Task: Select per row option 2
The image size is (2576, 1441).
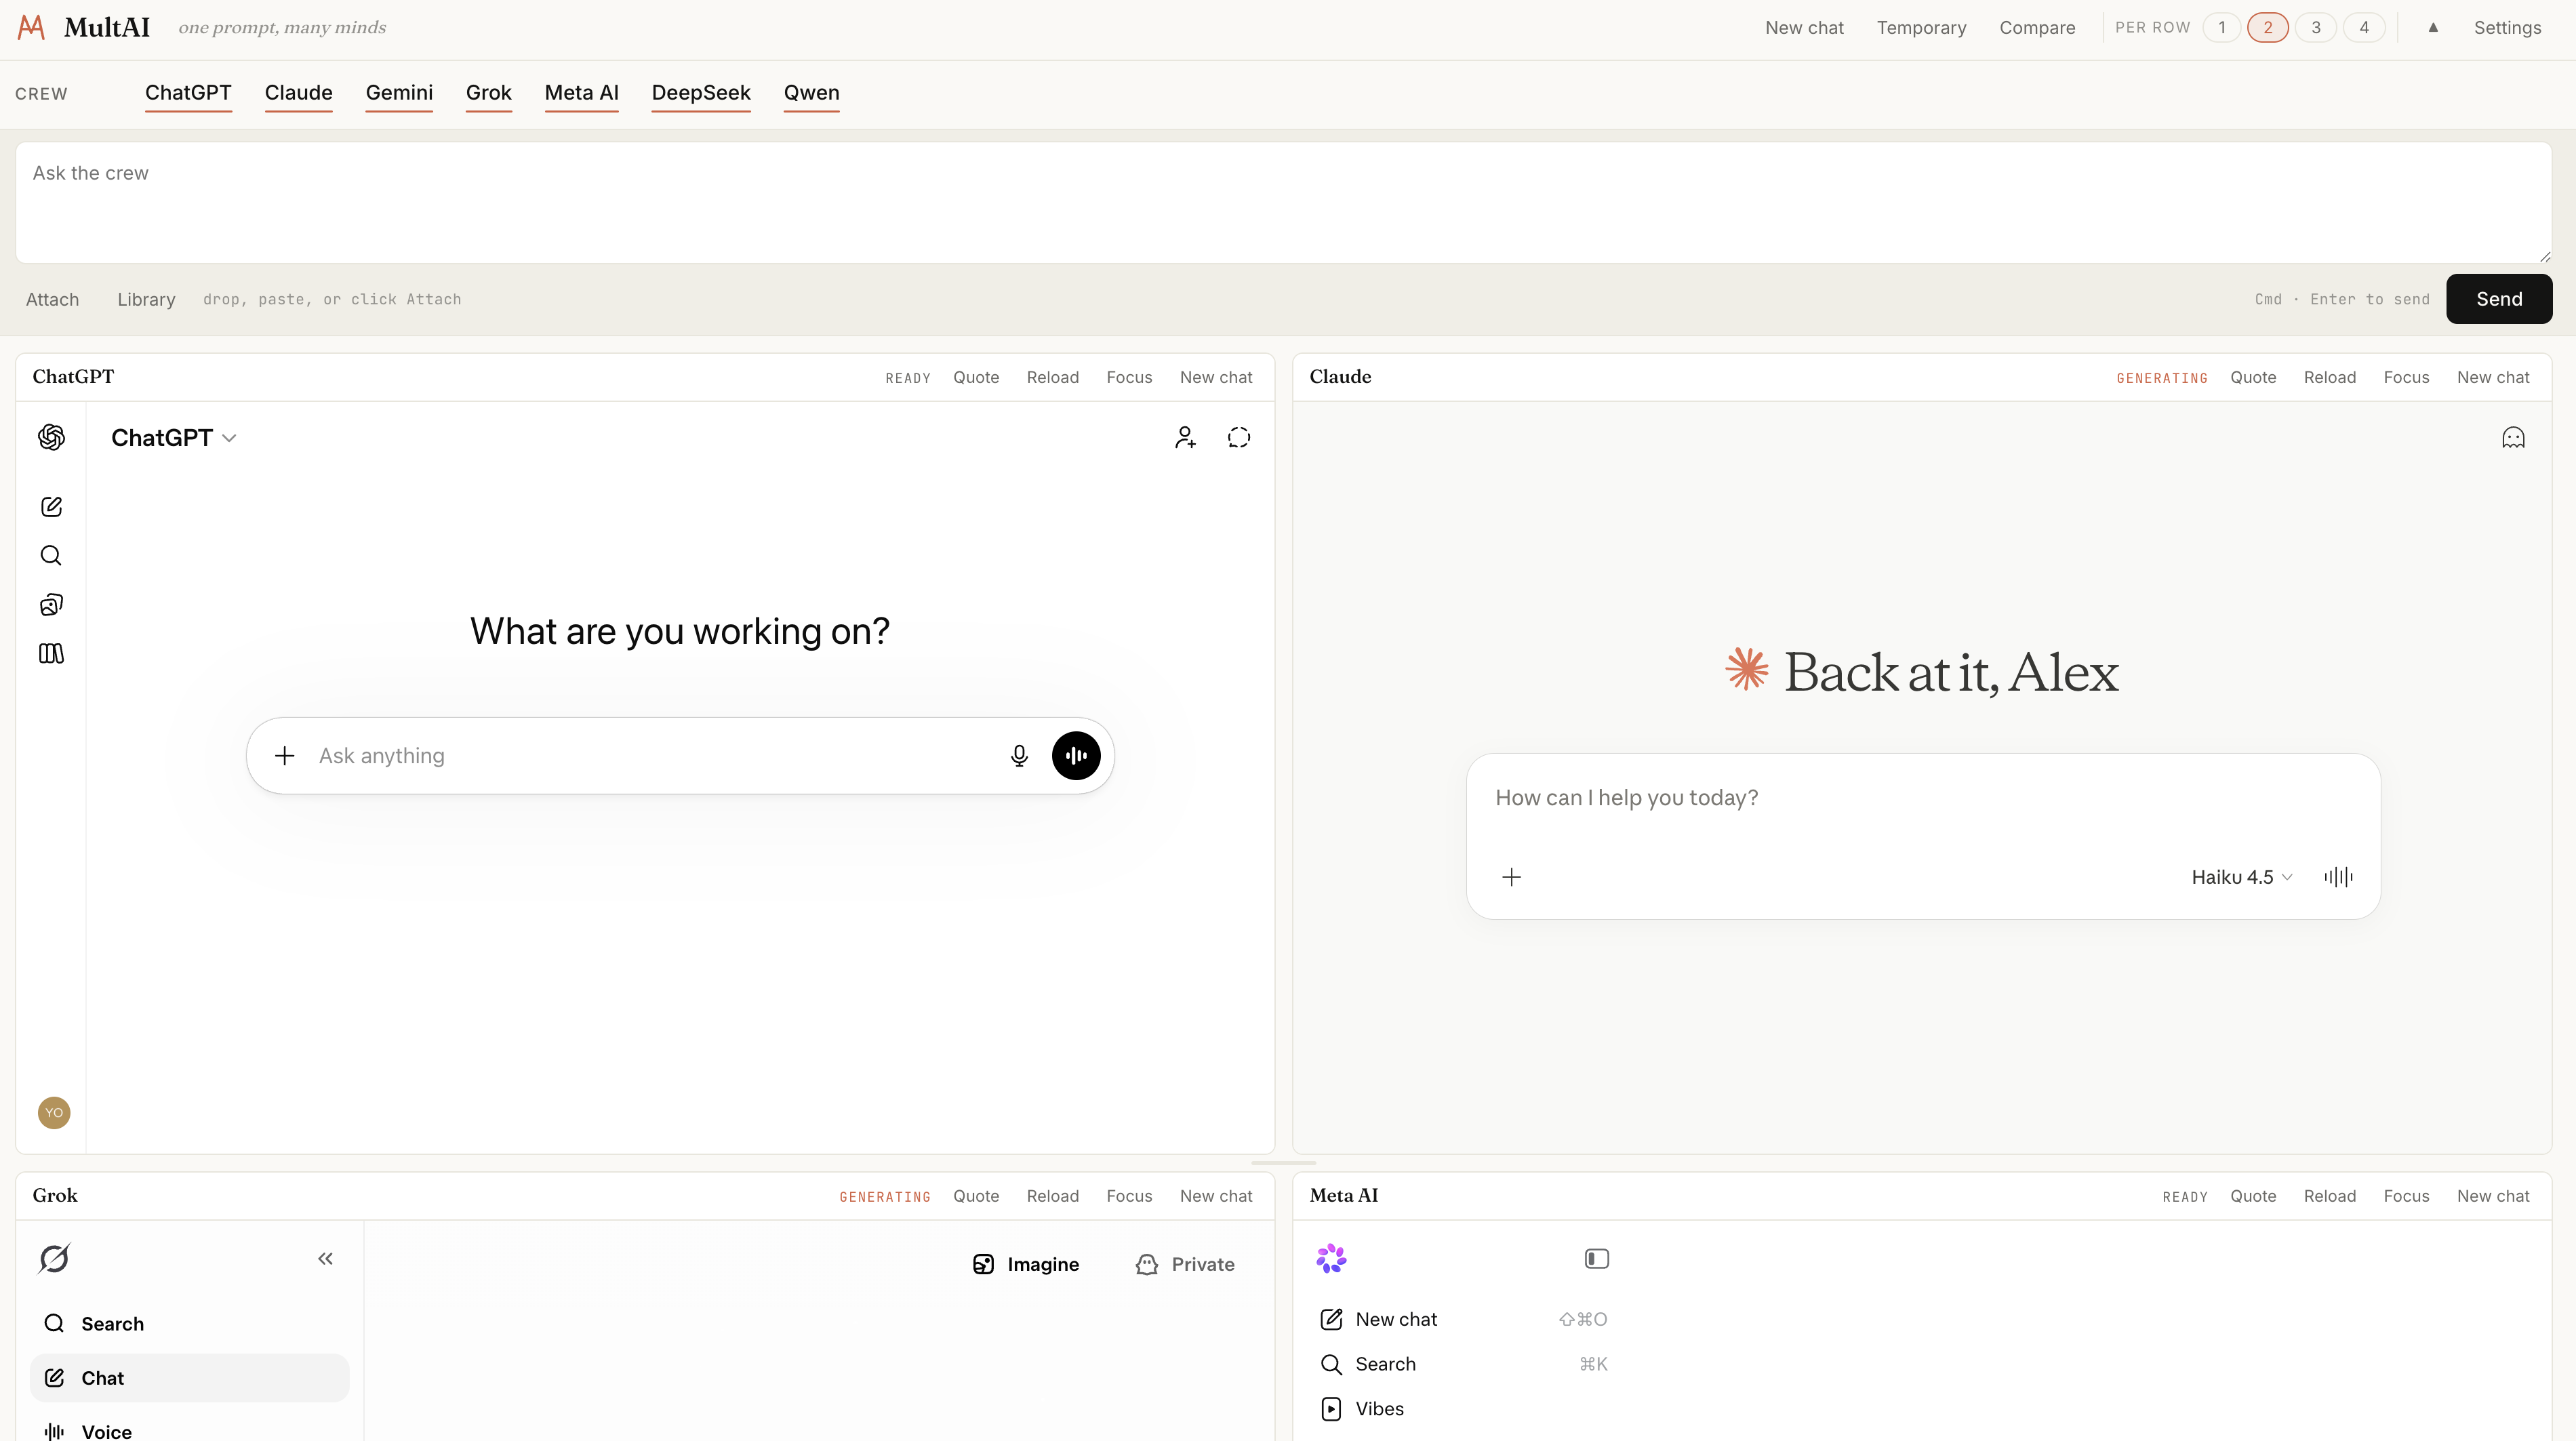Action: pos(2268,27)
